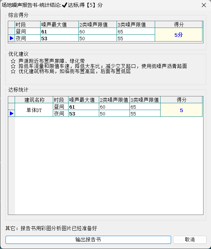Select the 昼间 row selector in 综合得分 table
211x249 pixels.
pos(12,31)
